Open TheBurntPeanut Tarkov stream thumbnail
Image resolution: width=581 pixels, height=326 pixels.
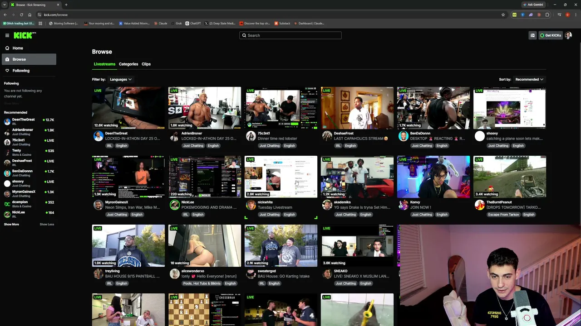point(510,177)
